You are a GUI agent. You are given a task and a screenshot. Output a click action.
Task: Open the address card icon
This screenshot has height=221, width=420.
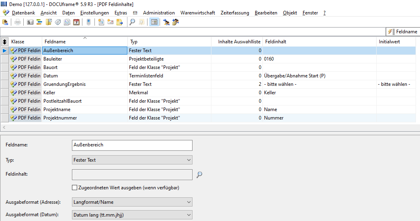30,22
